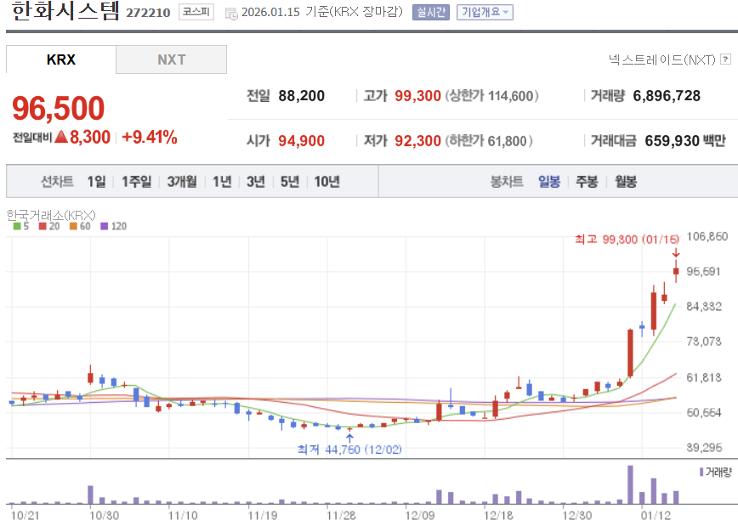Click the 12/09 date axis label
The width and height of the screenshot is (738, 526).
tap(420, 516)
